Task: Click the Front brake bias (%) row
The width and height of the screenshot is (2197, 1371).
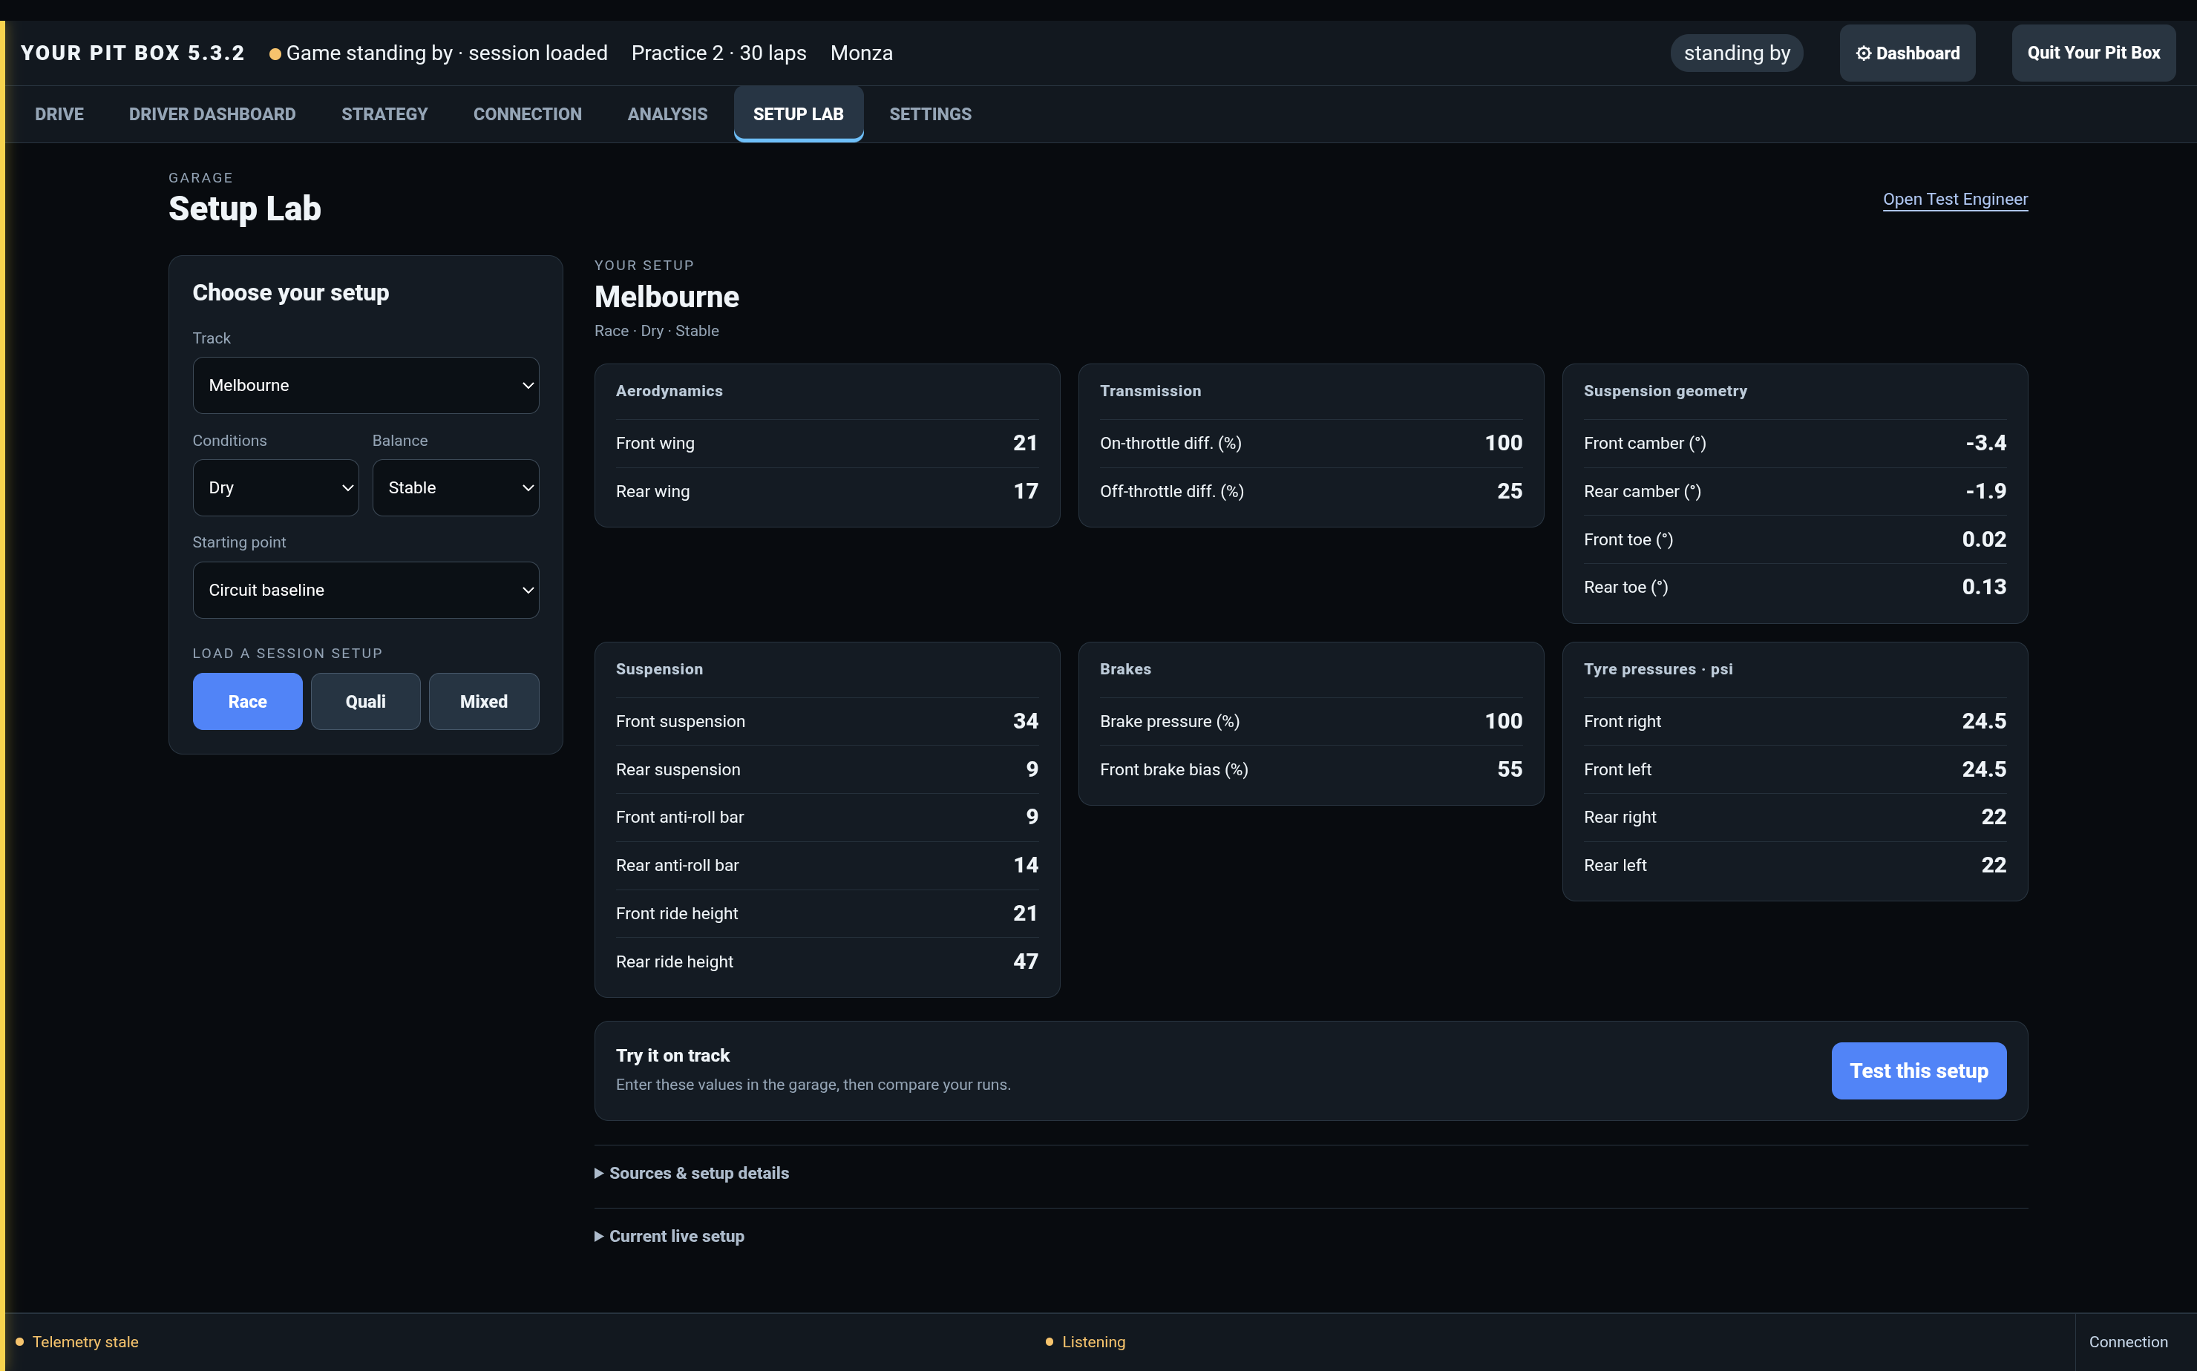Action: (1311, 770)
